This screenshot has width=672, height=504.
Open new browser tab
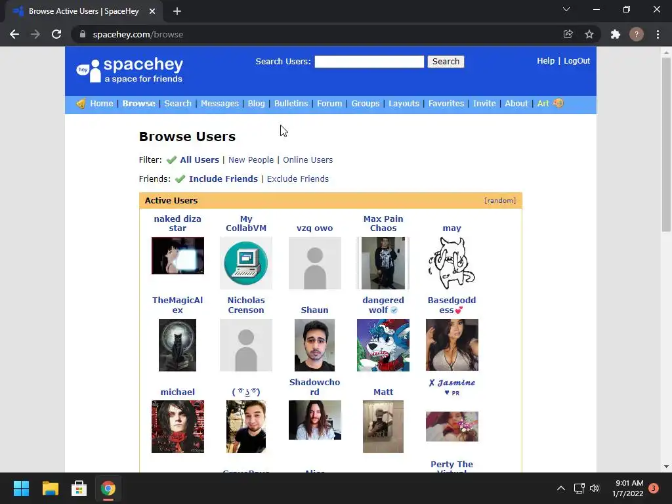click(x=177, y=11)
